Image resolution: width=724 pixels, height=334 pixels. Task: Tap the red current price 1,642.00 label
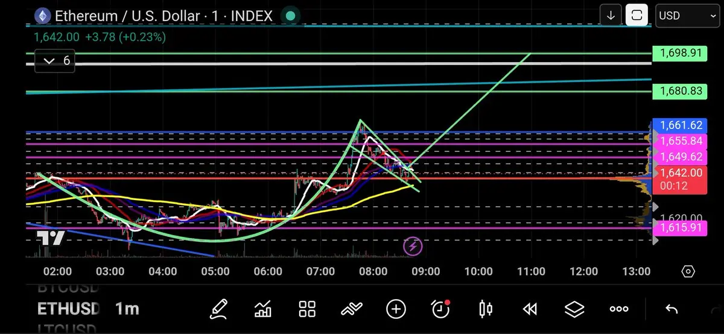(679, 179)
